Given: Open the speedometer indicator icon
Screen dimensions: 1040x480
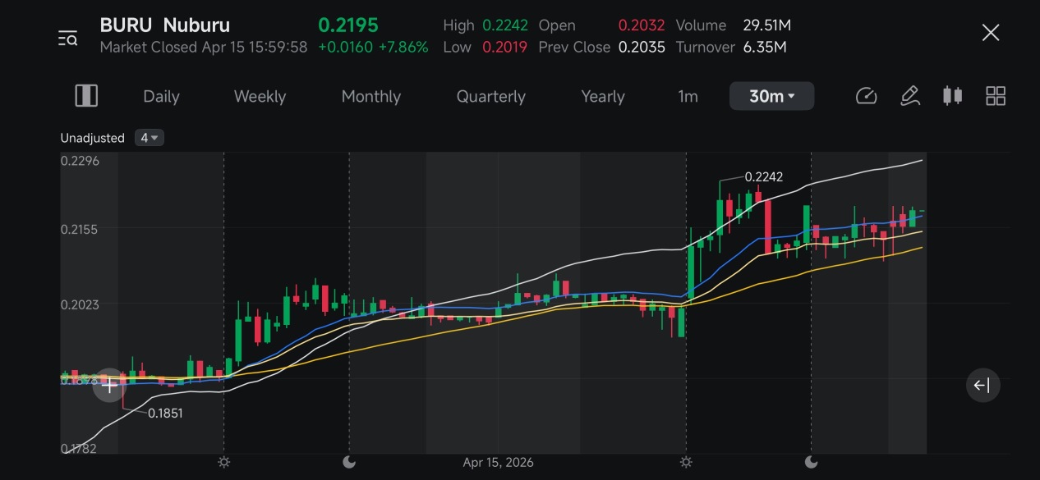Looking at the screenshot, I should coord(867,96).
